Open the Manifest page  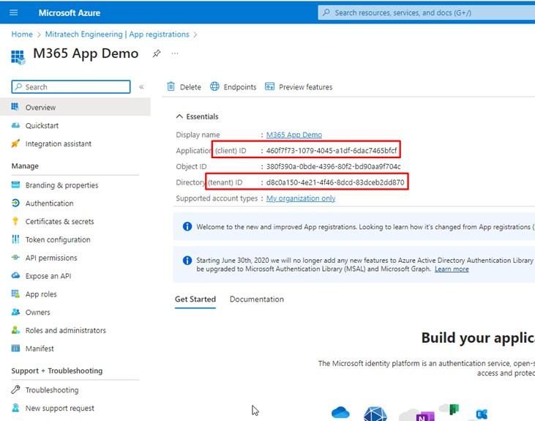pyautogui.click(x=40, y=349)
